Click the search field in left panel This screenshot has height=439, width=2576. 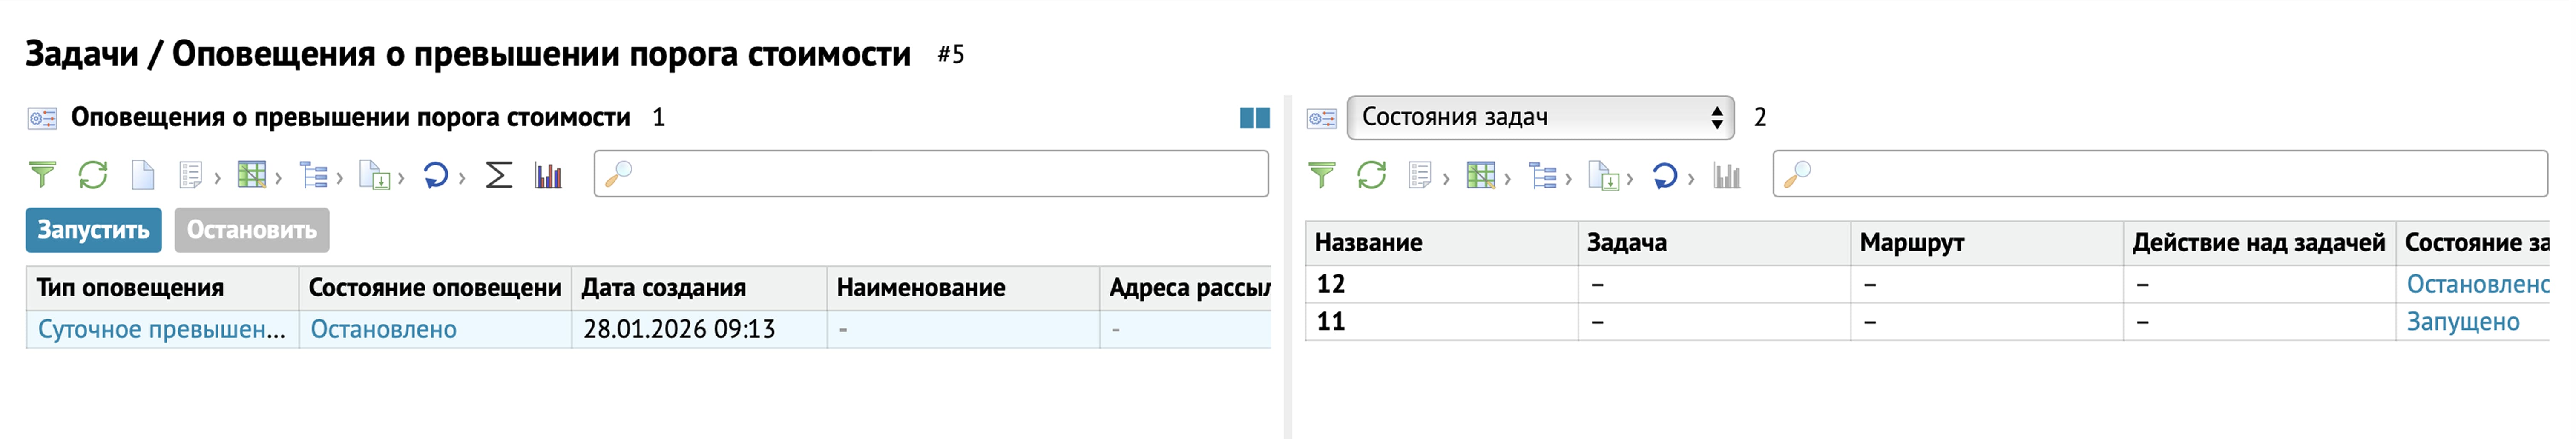[940, 174]
